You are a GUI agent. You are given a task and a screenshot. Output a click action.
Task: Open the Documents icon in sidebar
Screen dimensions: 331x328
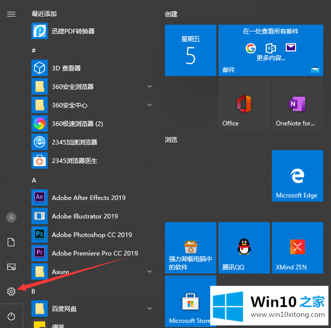point(11,242)
